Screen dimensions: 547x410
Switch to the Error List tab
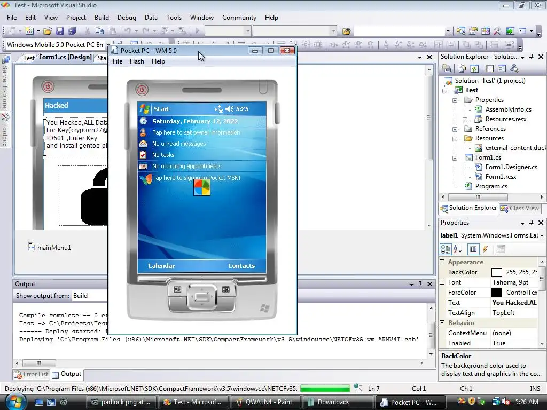32,374
